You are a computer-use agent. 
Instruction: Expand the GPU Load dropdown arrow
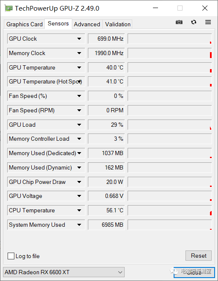pyautogui.click(x=79, y=125)
